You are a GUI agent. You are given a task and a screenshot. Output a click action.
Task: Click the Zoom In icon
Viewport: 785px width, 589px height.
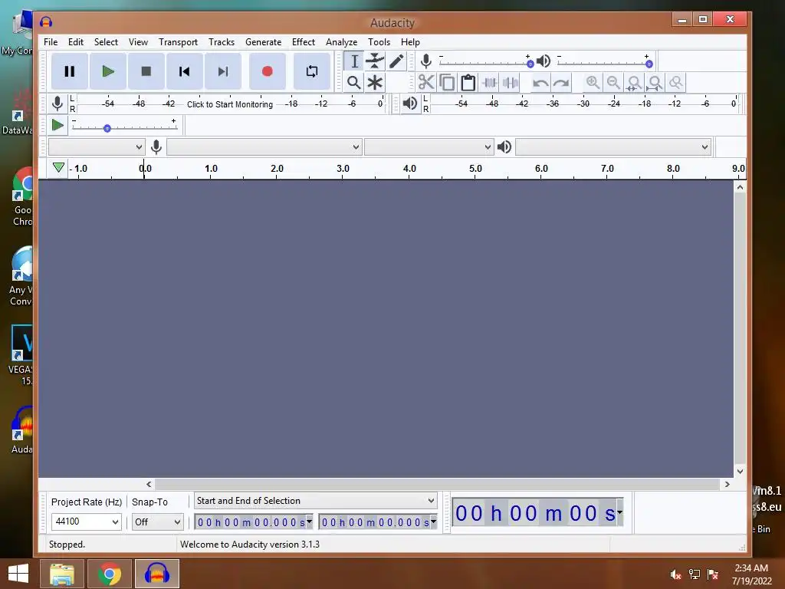[593, 82]
